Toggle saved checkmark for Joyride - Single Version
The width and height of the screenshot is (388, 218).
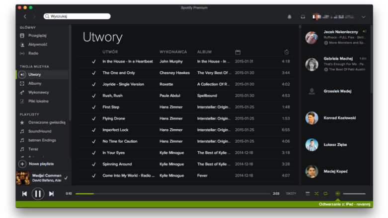(x=94, y=84)
